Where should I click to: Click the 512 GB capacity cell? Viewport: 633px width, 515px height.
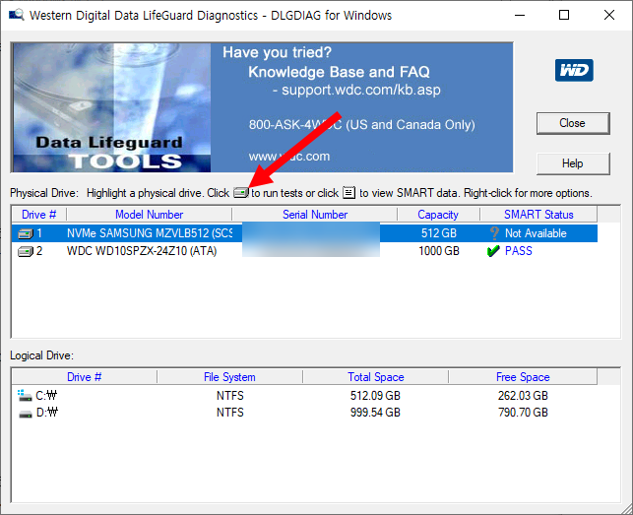[x=439, y=233]
